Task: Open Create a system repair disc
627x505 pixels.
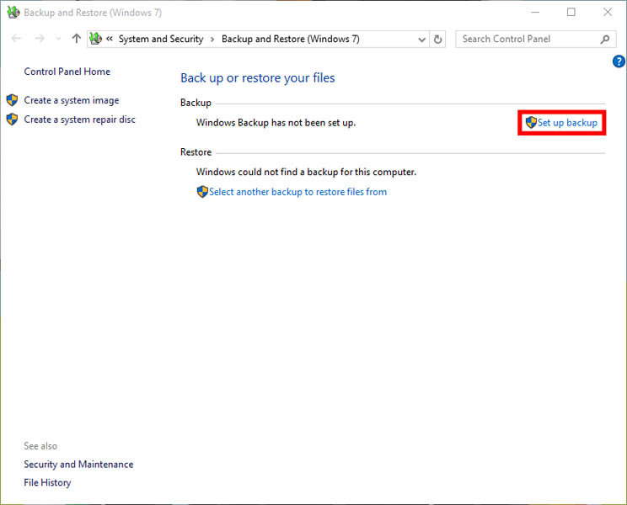Action: 79,120
